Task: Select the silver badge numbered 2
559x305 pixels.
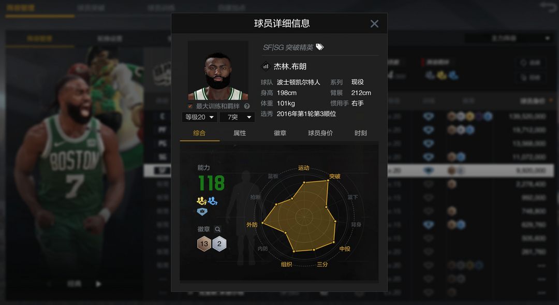Action: (x=219, y=244)
